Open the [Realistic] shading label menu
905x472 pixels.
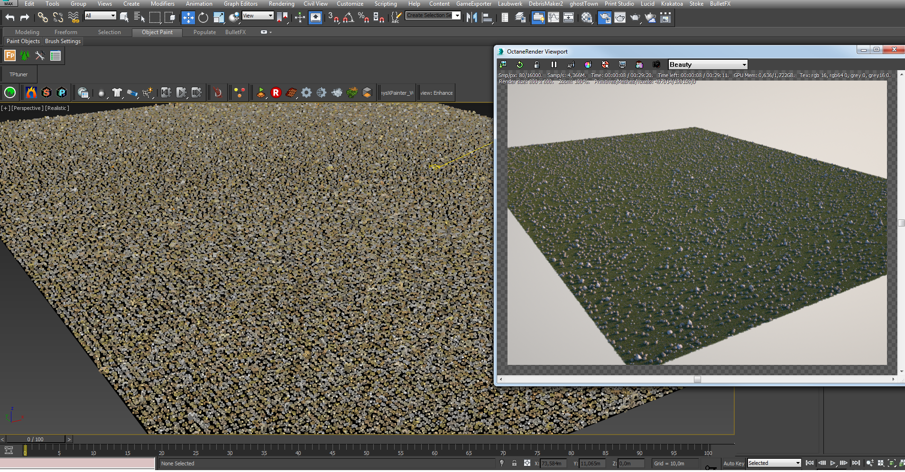click(57, 108)
